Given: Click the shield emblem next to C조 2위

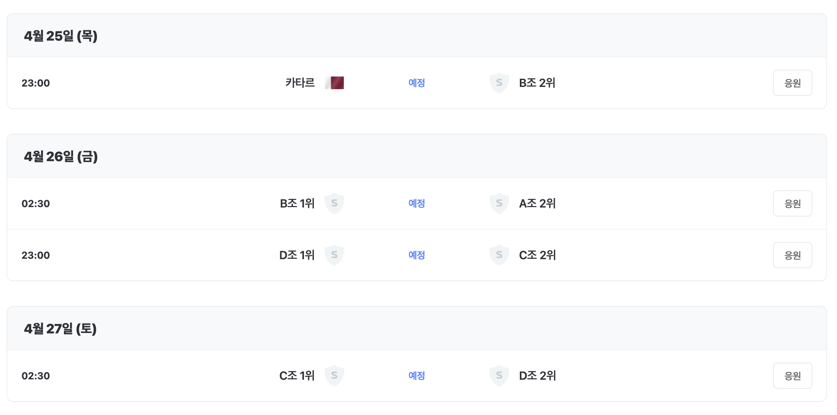Looking at the screenshot, I should [499, 255].
